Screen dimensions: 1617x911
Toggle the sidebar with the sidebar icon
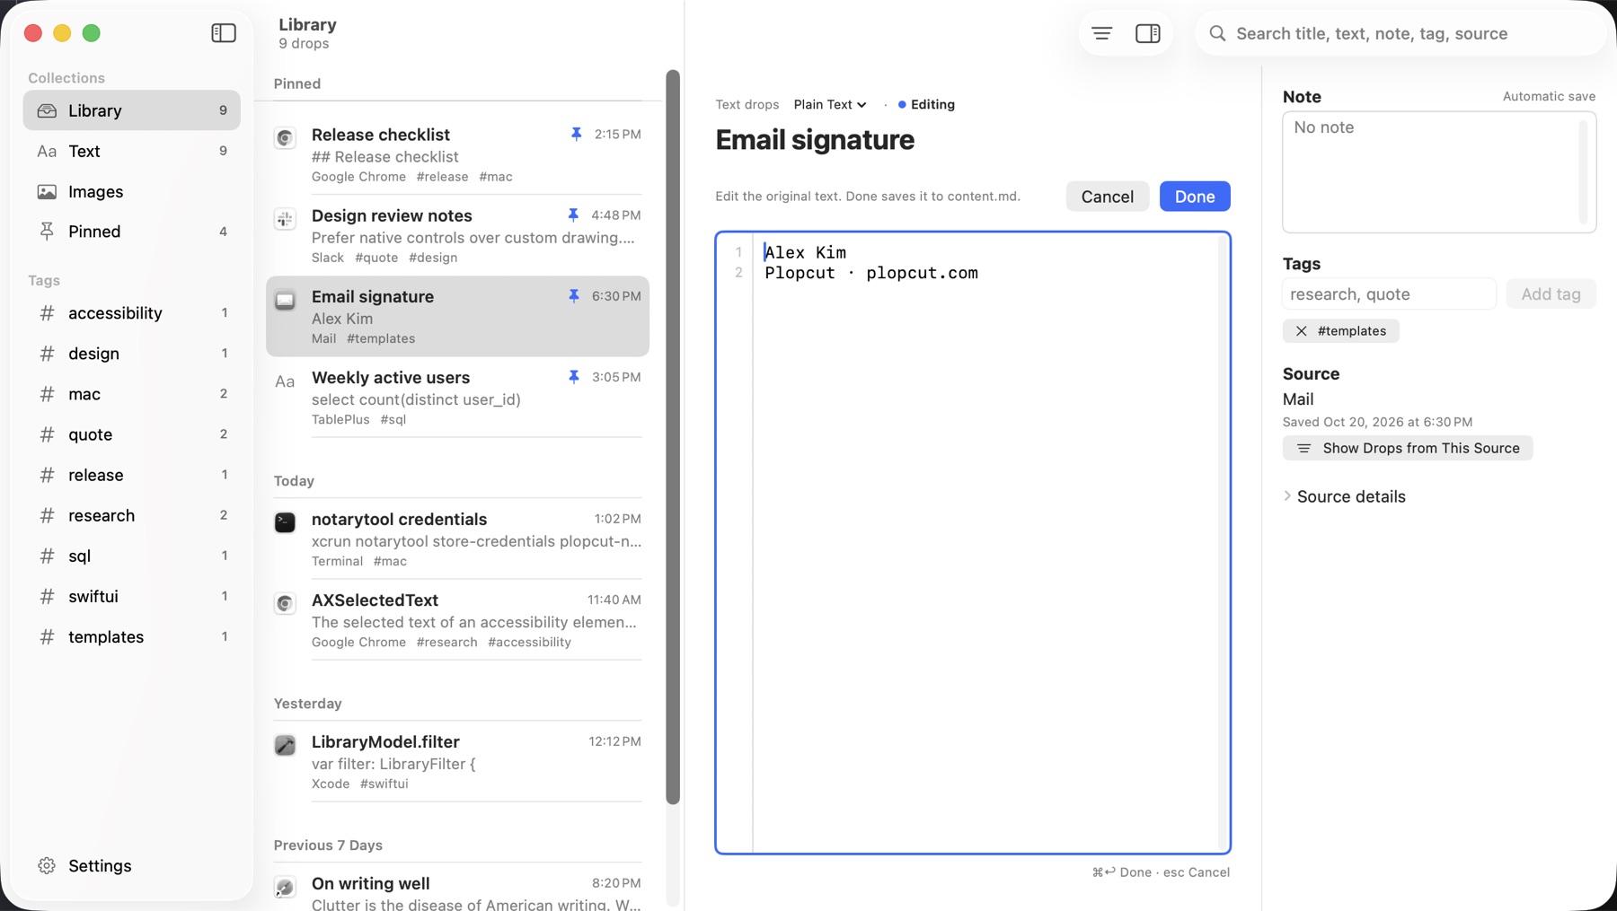pos(224,33)
